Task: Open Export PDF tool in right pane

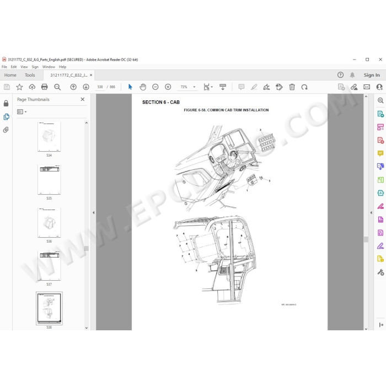Action: pyautogui.click(x=380, y=114)
